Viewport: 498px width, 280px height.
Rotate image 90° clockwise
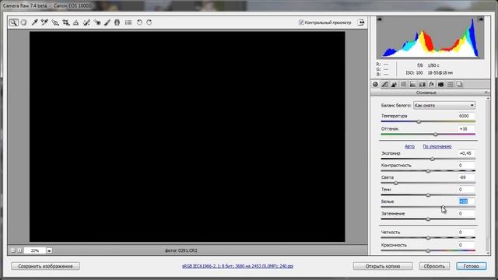[x=149, y=23]
